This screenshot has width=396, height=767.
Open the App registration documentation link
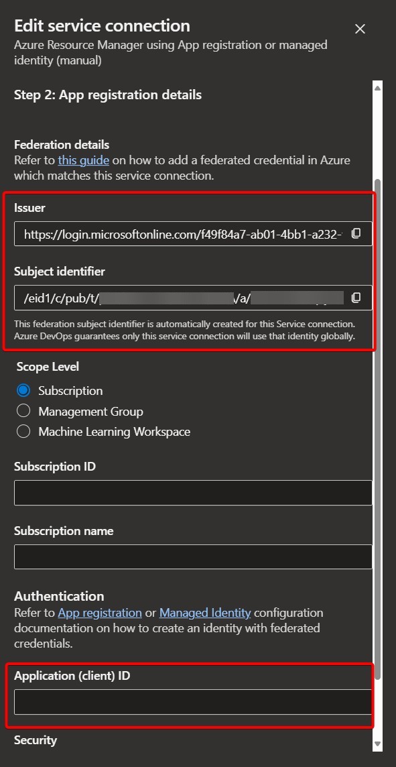[100, 612]
